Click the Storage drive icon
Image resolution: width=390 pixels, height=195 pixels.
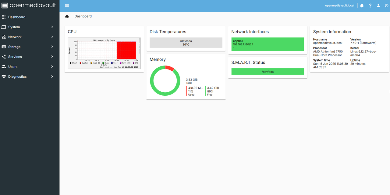(x=4, y=47)
